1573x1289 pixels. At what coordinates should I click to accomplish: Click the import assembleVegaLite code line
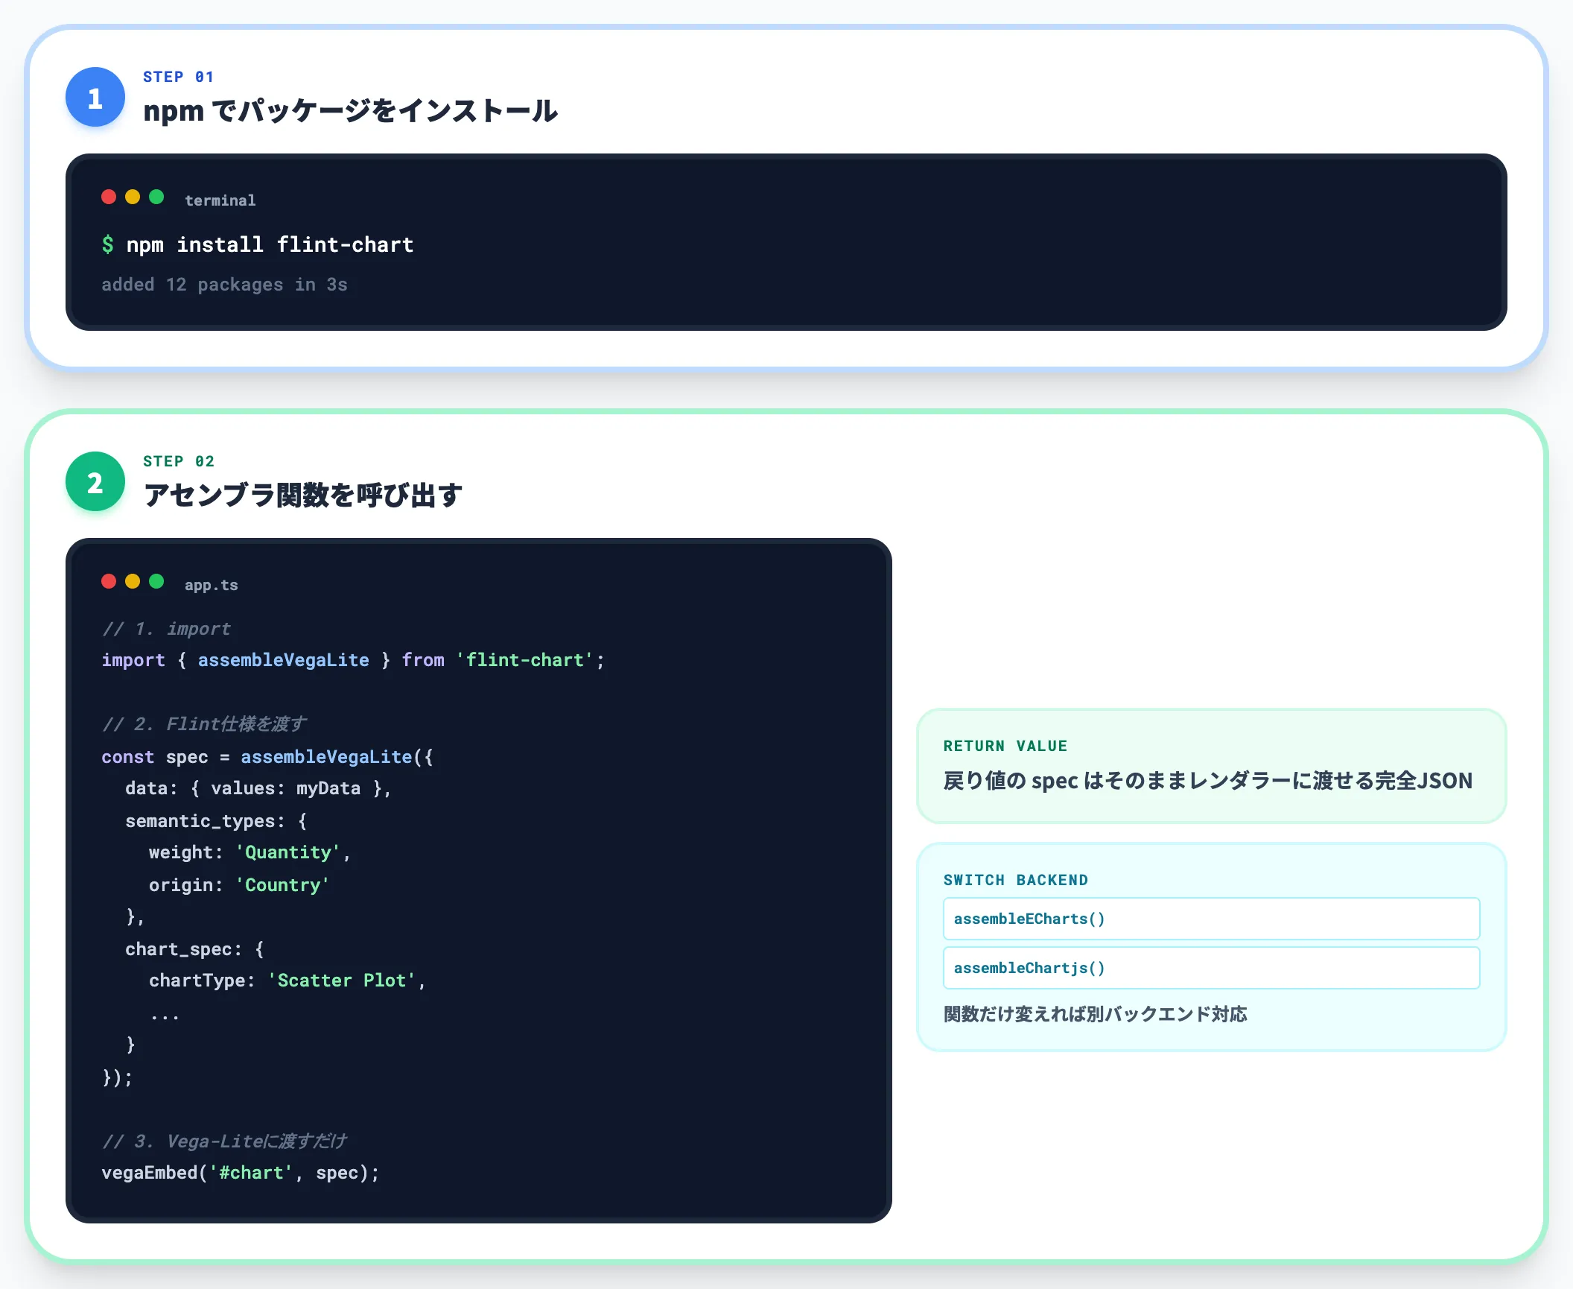click(353, 660)
